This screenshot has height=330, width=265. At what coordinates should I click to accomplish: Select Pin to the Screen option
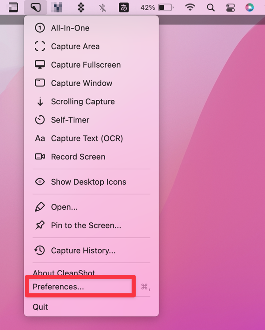[86, 225]
